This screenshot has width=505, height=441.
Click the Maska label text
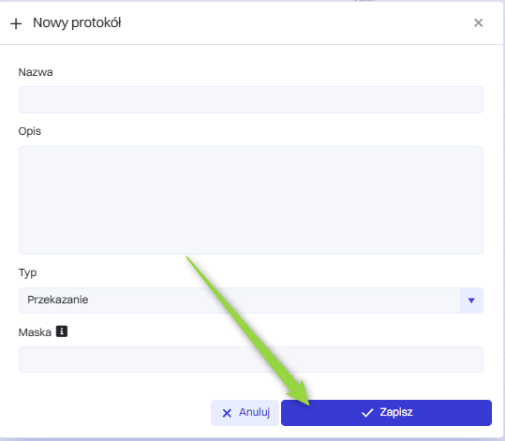tap(35, 332)
